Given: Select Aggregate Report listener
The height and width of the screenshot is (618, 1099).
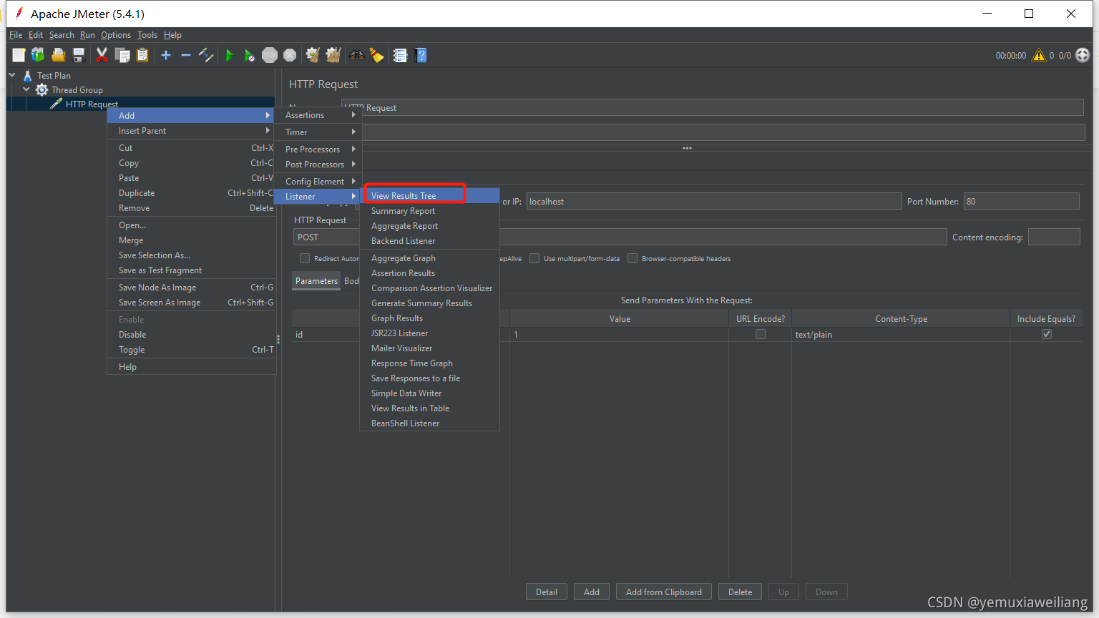Looking at the screenshot, I should click(x=429, y=226).
